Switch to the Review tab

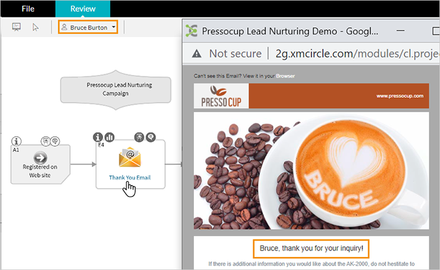point(83,8)
